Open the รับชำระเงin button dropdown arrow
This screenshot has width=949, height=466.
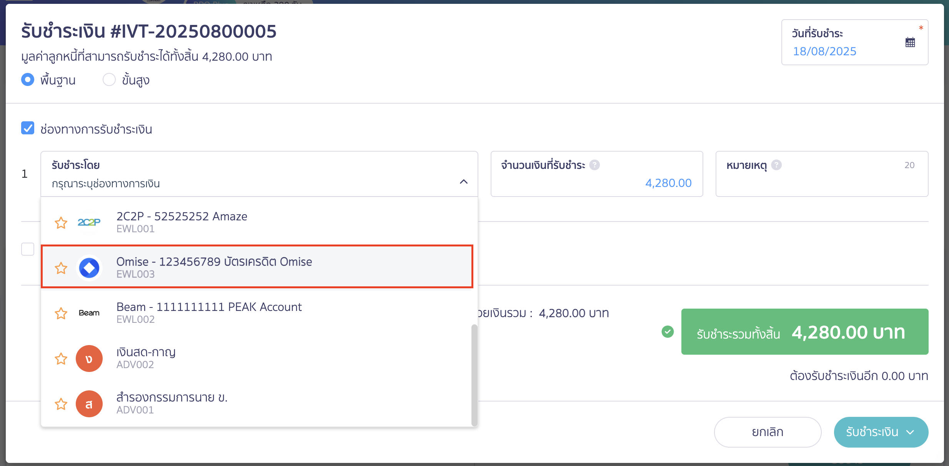pos(910,432)
